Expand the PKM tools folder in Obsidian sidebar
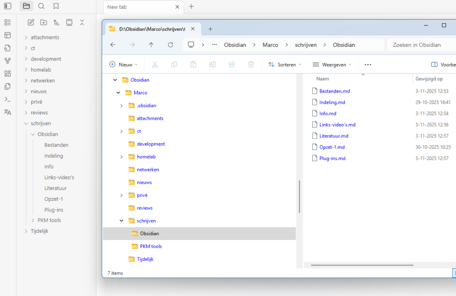This screenshot has width=456, height=296. tap(33, 220)
